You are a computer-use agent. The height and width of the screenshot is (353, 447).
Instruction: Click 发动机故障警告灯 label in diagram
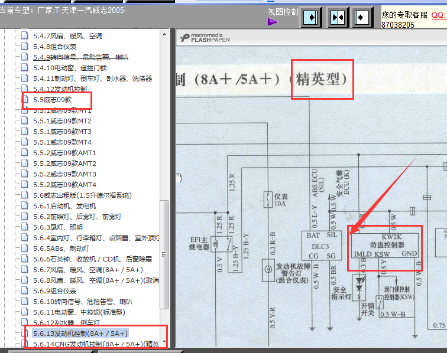293,273
